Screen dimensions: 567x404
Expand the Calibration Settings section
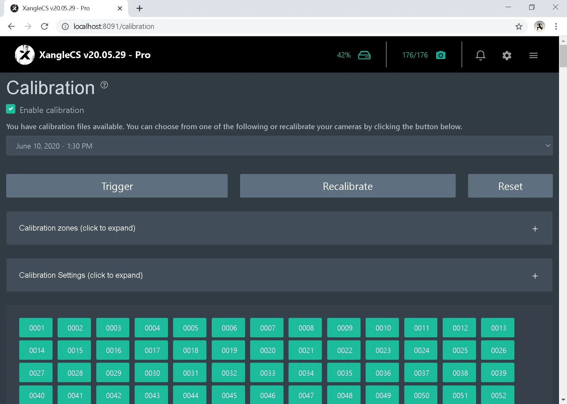279,275
